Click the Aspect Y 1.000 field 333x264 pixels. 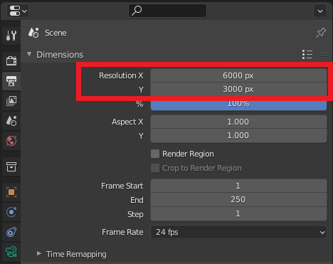pyautogui.click(x=238, y=136)
